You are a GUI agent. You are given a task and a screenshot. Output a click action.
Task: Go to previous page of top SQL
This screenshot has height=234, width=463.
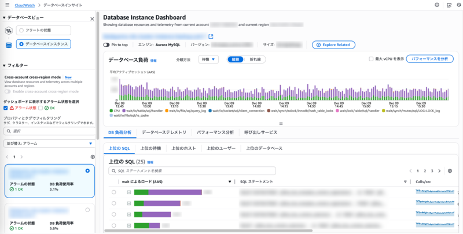(410, 171)
